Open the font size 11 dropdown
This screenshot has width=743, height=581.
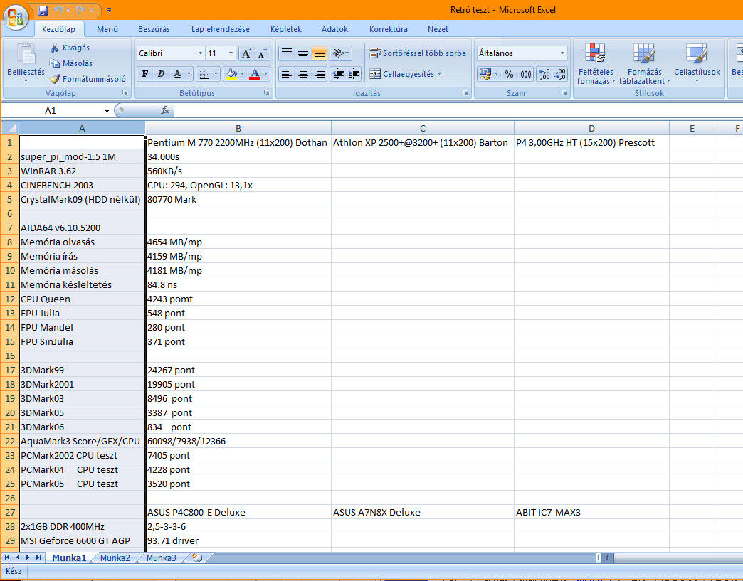pos(231,53)
